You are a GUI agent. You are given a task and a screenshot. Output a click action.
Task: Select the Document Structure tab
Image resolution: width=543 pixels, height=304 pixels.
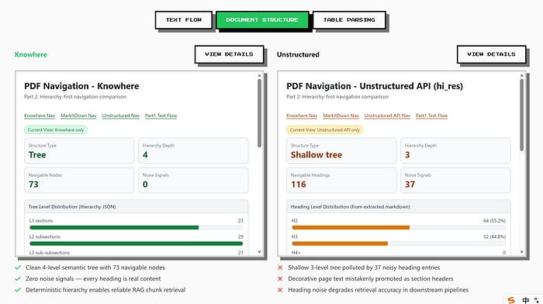[x=262, y=20]
